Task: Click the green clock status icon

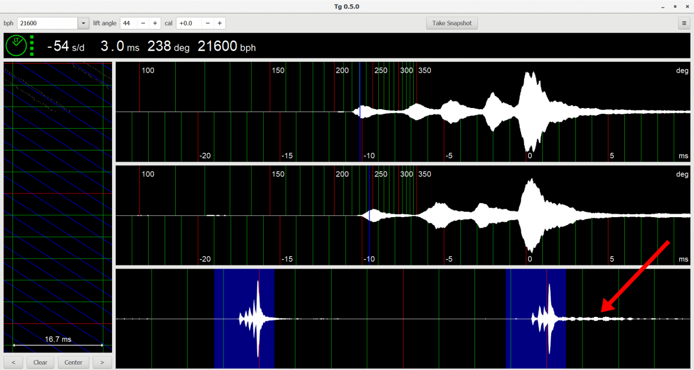Action: coord(16,45)
